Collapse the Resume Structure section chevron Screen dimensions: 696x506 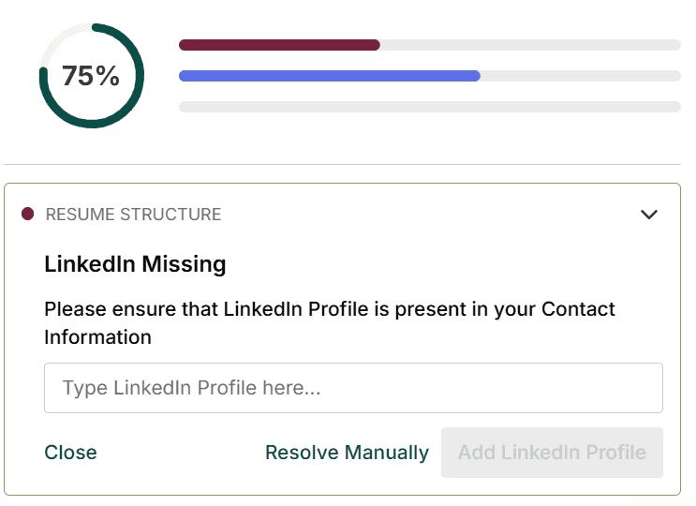point(649,215)
